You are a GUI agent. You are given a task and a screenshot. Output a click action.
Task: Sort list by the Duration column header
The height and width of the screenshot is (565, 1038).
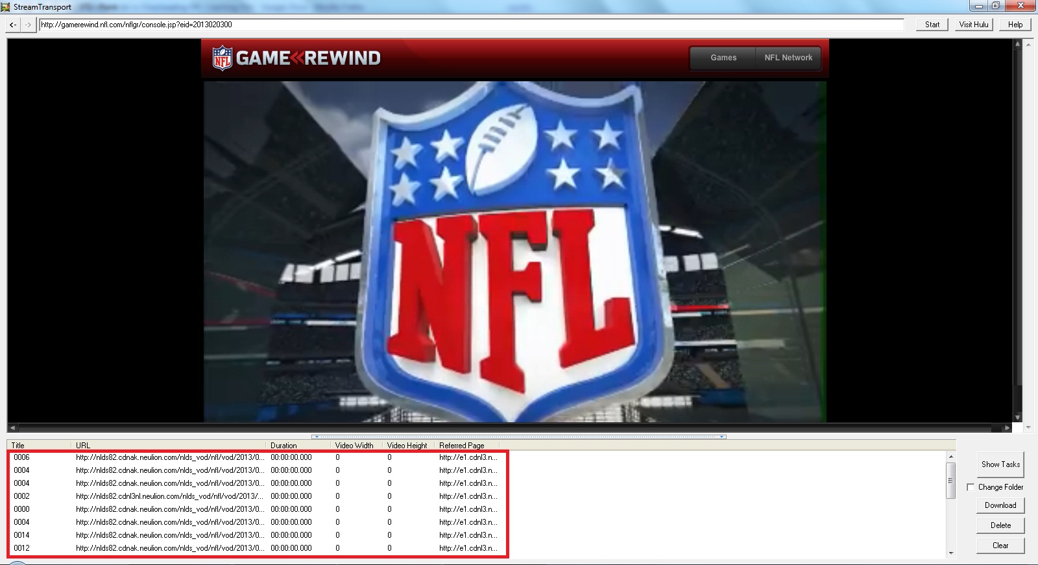pyautogui.click(x=298, y=446)
